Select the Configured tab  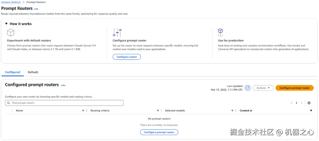click(12, 72)
